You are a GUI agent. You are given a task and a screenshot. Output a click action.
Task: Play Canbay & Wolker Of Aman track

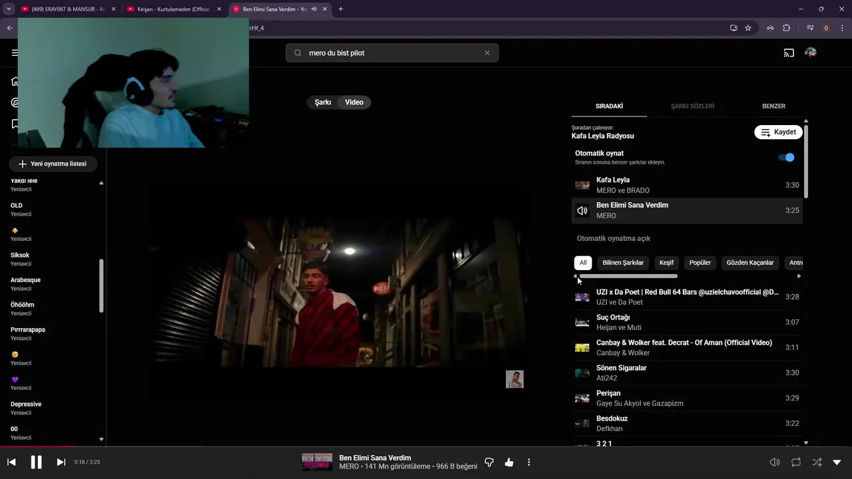[x=687, y=347]
